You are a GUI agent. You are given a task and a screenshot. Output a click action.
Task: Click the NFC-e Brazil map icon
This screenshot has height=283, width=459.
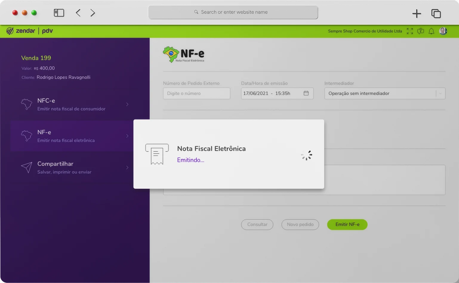pyautogui.click(x=27, y=104)
